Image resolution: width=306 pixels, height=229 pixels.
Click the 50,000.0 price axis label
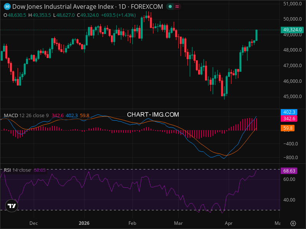click(x=292, y=19)
